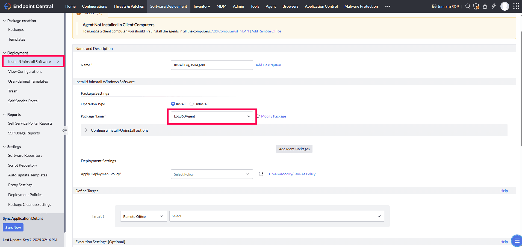The image size is (522, 247).
Task: Open Script Repository settings
Action: click(x=23, y=165)
